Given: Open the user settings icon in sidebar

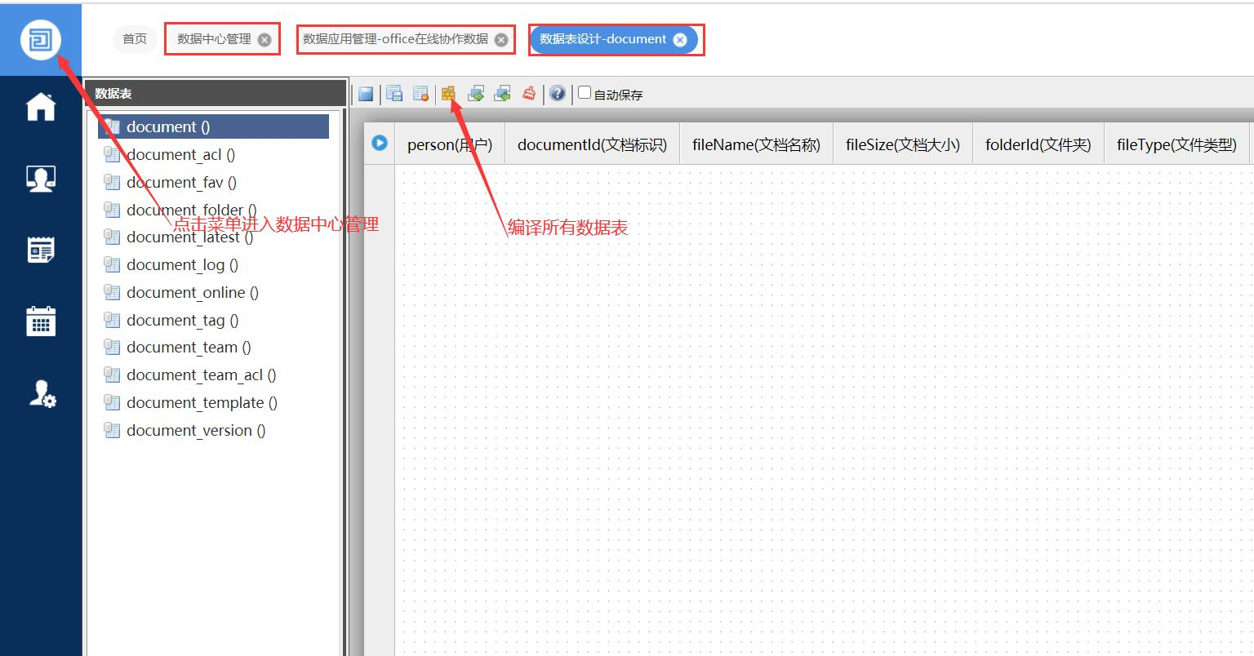Looking at the screenshot, I should point(41,393).
